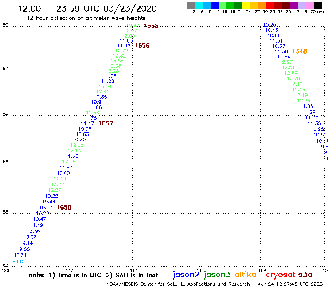
Task: Click the wave height value 11.08
Action: (x=110, y=76)
